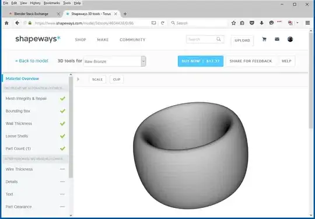This screenshot has width=315, height=219.
Task: Click the Pocket icon in the toolbar
Action: [x=252, y=23]
